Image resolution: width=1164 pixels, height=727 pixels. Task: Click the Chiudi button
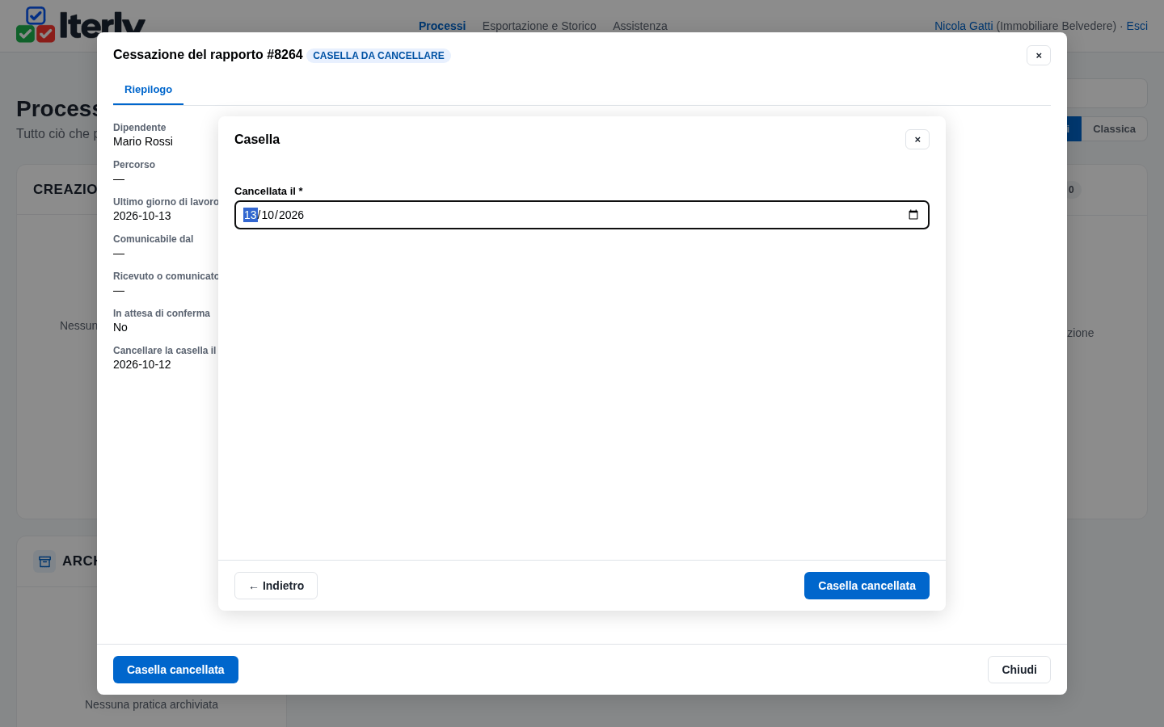(1019, 670)
